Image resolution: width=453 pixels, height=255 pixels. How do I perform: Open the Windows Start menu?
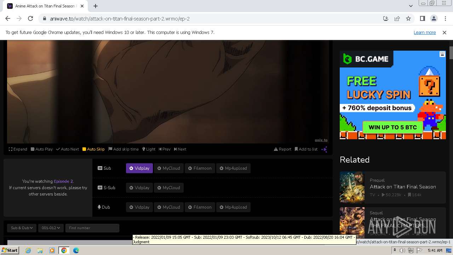[x=10, y=250]
